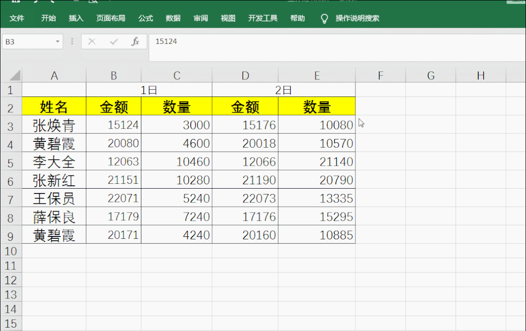Click the 数量 header in column E
Screen dimensions: 526x331
(x=317, y=106)
